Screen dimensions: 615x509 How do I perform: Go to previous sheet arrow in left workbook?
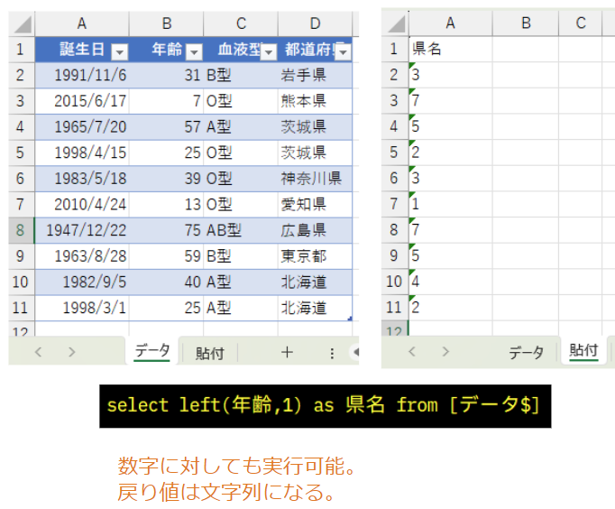pyautogui.click(x=38, y=352)
